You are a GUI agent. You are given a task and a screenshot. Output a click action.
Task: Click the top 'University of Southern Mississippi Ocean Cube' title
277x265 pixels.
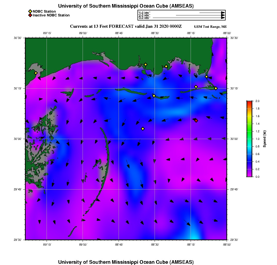[126, 6]
